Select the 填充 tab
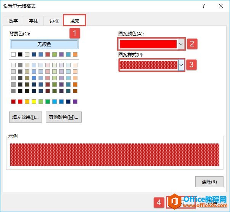Viewport: 230px width, 212px height. [74, 21]
